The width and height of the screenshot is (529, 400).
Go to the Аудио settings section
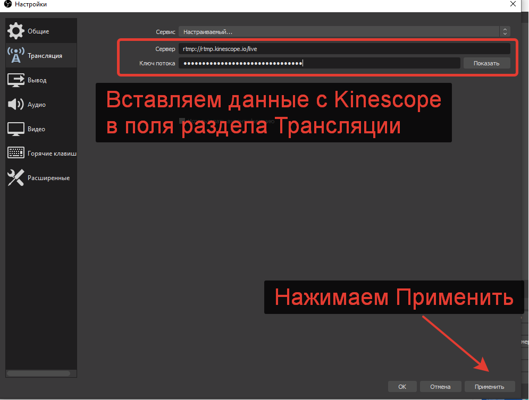point(41,105)
